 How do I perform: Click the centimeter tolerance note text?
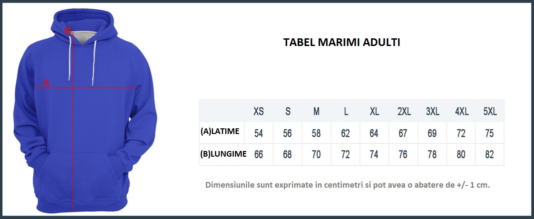pyautogui.click(x=347, y=185)
